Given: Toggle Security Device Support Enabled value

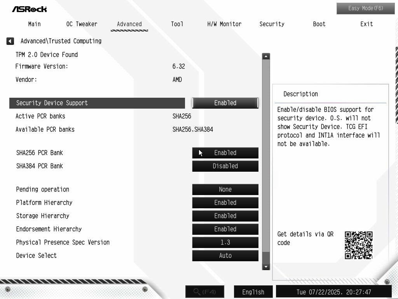Looking at the screenshot, I should point(225,103).
